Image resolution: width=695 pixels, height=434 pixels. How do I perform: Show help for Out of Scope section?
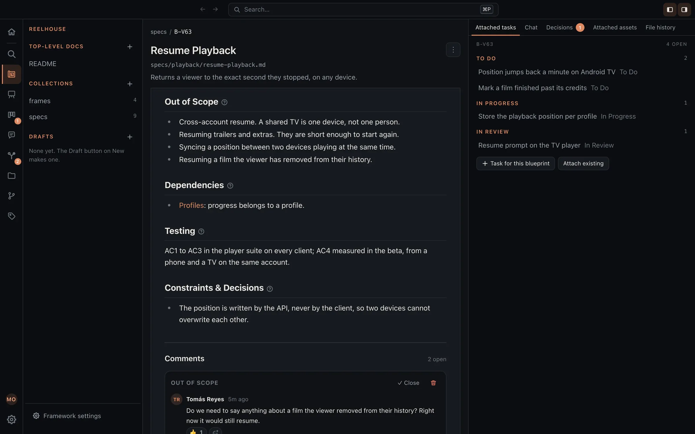[224, 102]
